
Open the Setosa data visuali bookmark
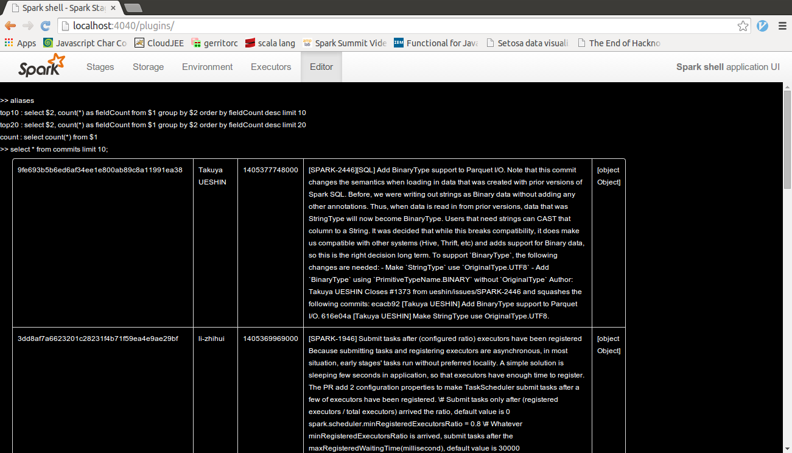point(527,43)
